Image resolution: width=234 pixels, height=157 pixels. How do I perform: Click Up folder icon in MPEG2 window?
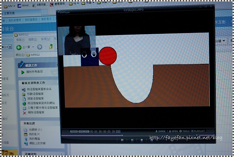click(x=51, y=47)
